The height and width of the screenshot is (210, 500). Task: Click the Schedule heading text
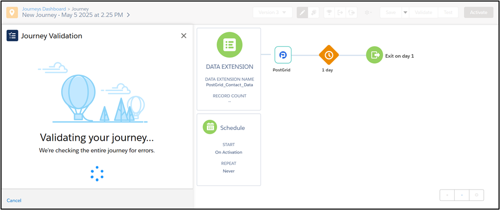(232, 128)
